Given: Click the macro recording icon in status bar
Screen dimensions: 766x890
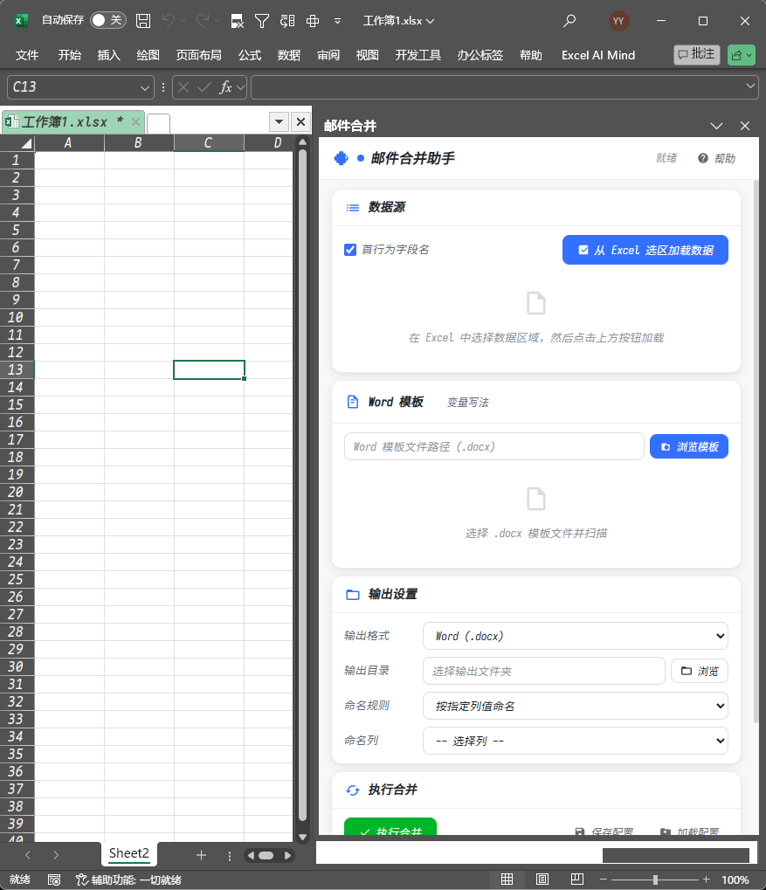Looking at the screenshot, I should click(54, 880).
